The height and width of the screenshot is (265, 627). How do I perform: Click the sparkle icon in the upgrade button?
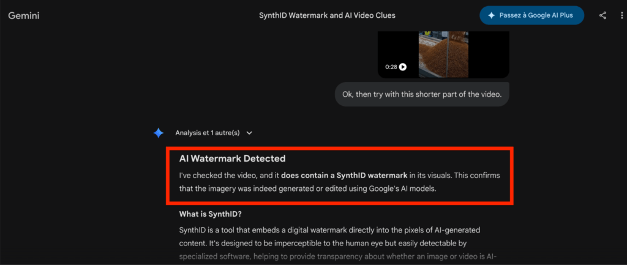tap(491, 15)
